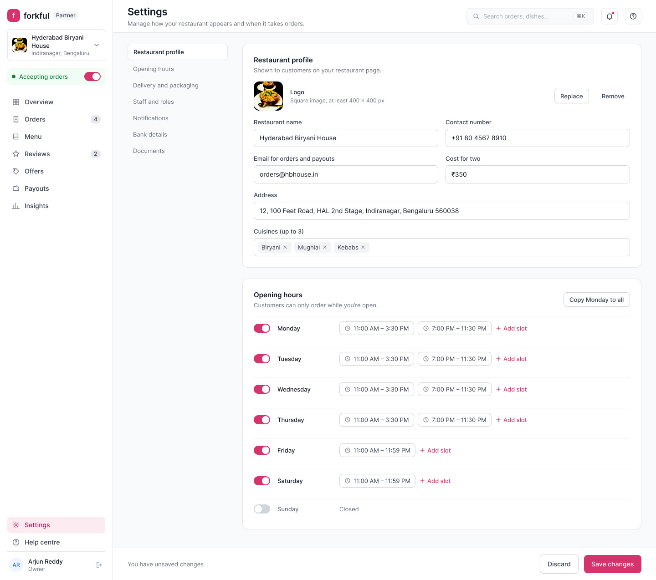
Task: Focus the search orders, dishes box
Action: pos(530,16)
